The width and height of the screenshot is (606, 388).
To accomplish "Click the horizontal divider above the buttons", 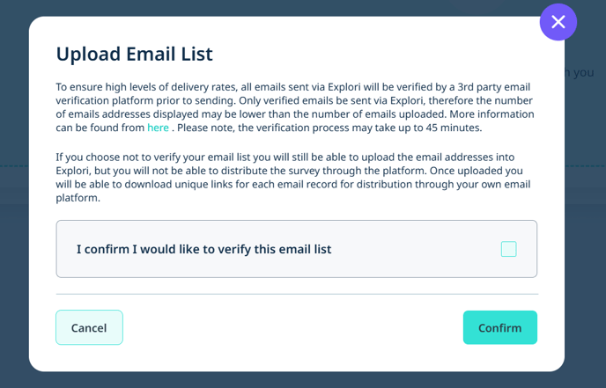I will click(x=297, y=294).
